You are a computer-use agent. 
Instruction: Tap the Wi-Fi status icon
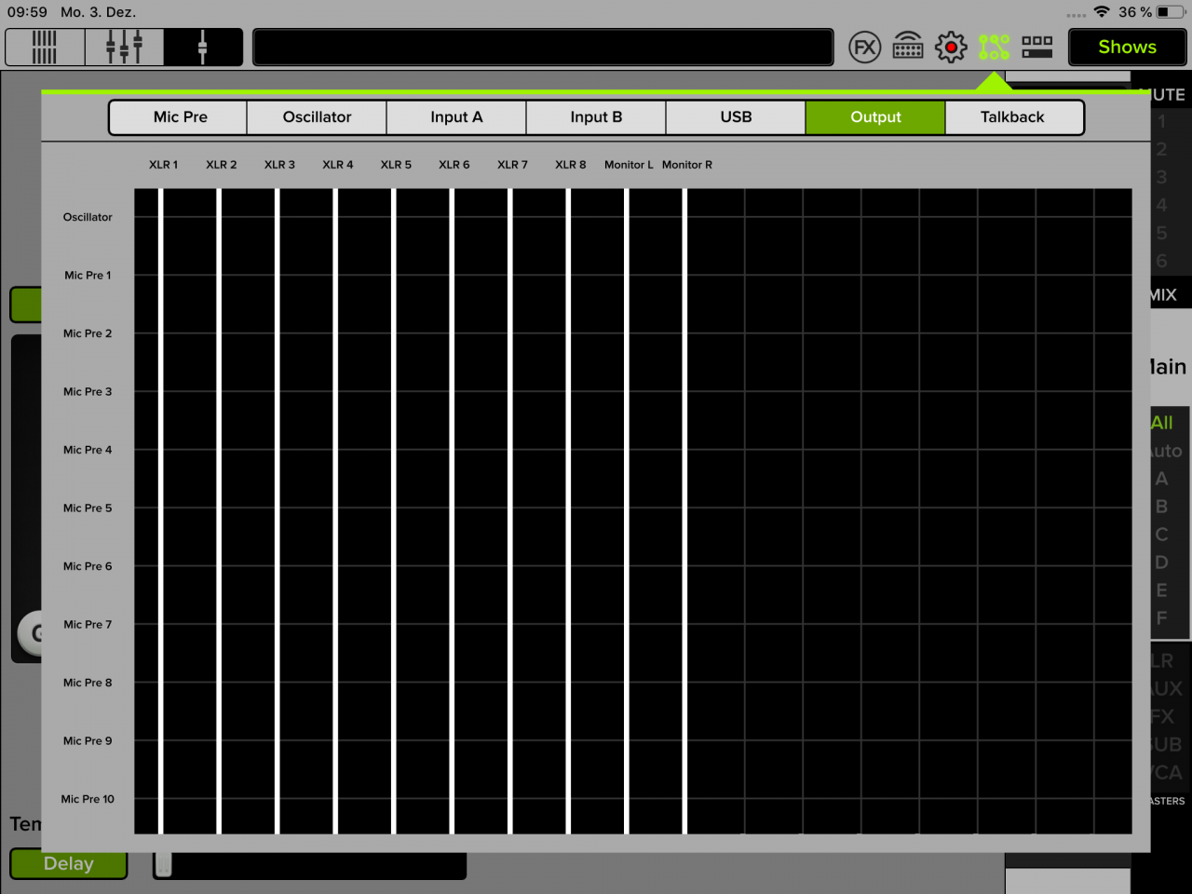tap(1102, 12)
